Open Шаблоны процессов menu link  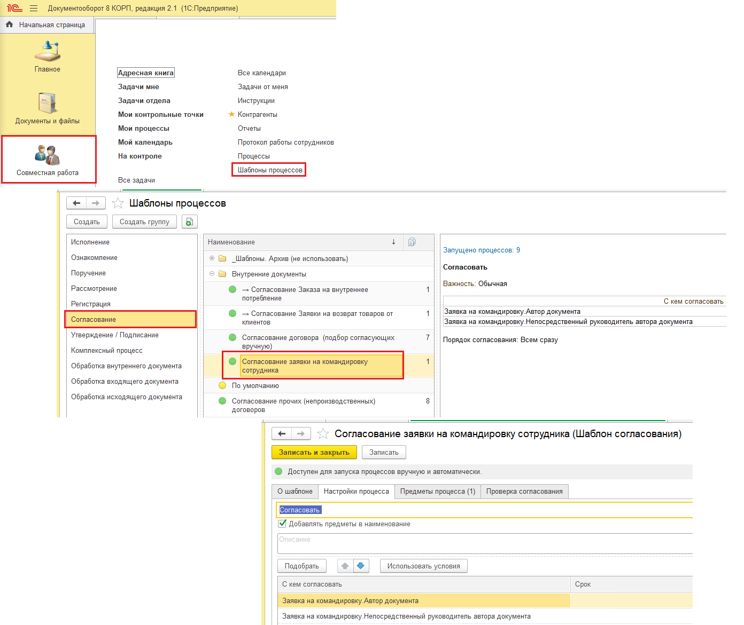(270, 170)
